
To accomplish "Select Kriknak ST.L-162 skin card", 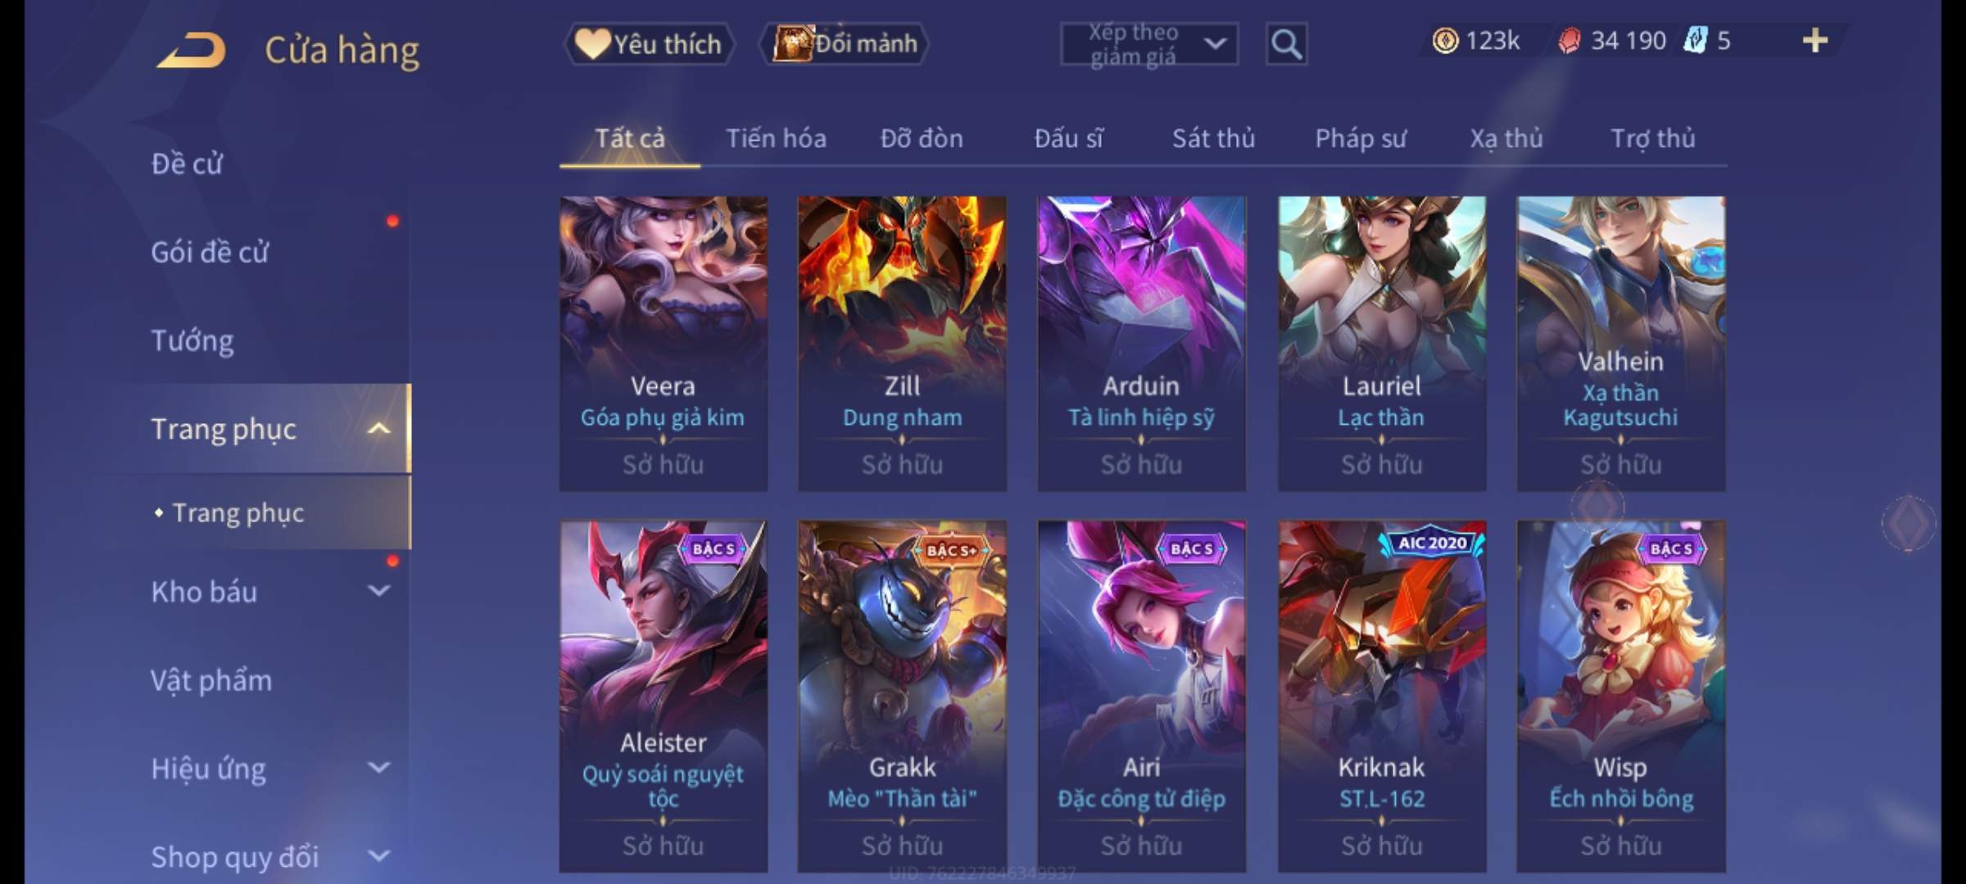I will click(1381, 696).
